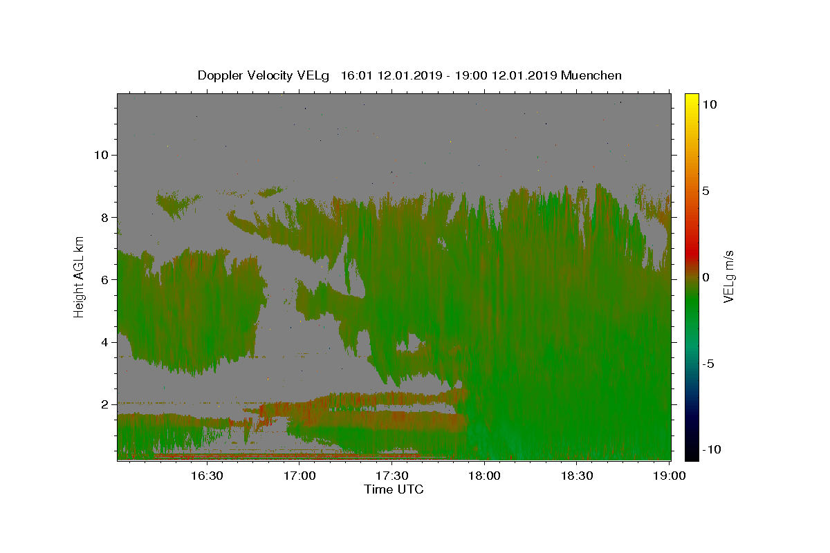Screen dimensions: 830x553
Task: Click the 18:30 time tick label
Action: click(577, 476)
